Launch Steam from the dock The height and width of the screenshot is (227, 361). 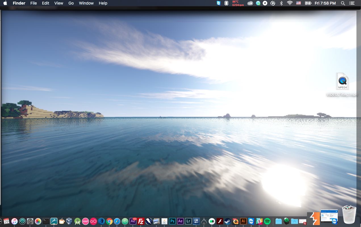pyautogui.click(x=228, y=221)
